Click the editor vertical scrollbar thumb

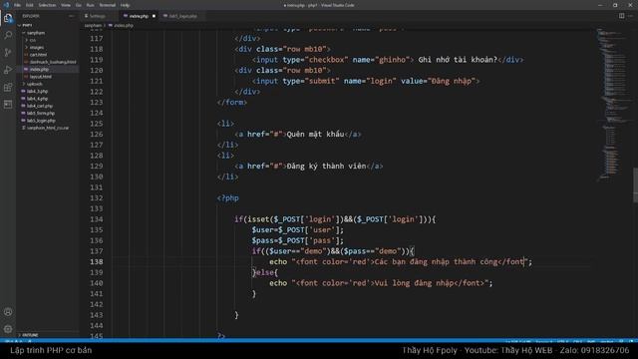click(635, 185)
